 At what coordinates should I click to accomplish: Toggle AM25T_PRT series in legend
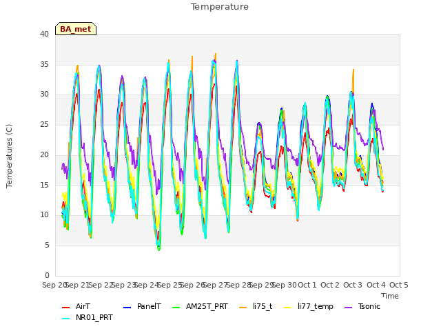pyautogui.click(x=200, y=306)
